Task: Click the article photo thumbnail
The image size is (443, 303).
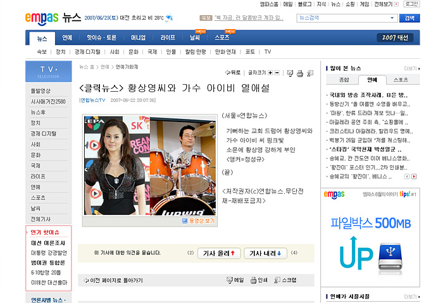Action: (150, 166)
